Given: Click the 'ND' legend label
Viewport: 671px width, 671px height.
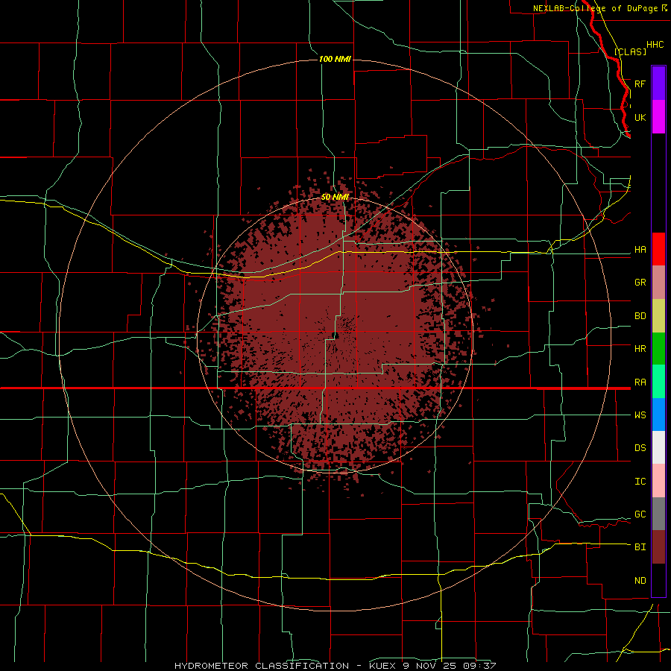Looking at the screenshot, I should [x=640, y=581].
